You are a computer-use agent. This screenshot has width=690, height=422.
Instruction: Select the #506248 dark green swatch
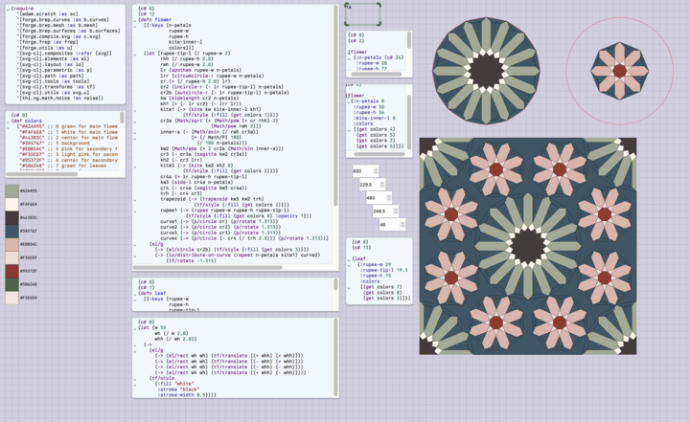tap(11, 284)
